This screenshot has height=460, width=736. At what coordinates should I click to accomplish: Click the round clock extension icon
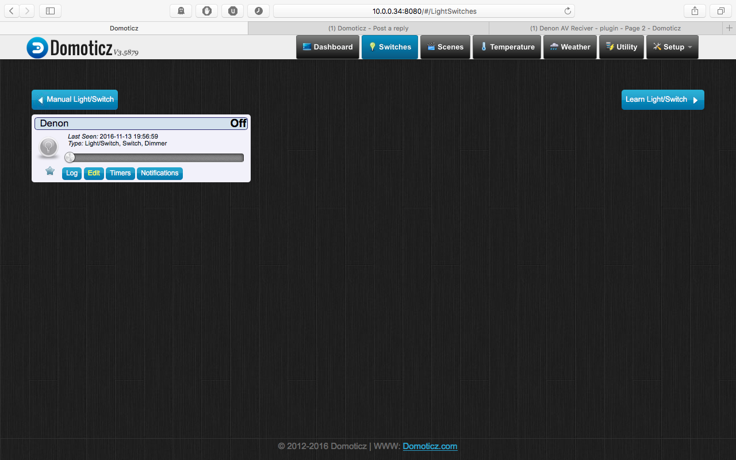258,11
